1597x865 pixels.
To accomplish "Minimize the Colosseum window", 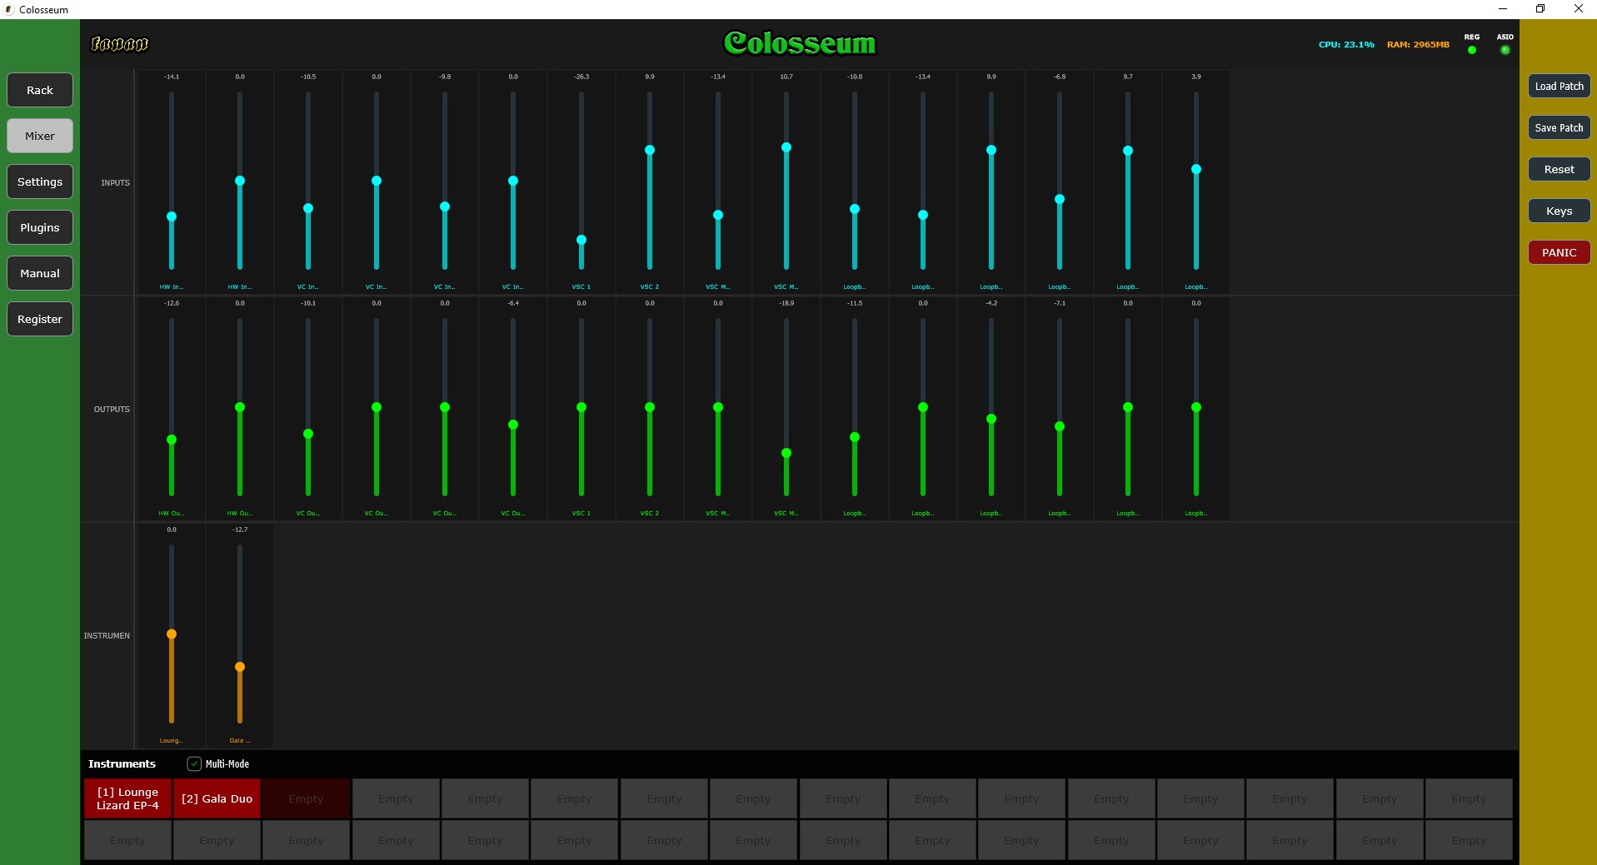I will 1503,9.
